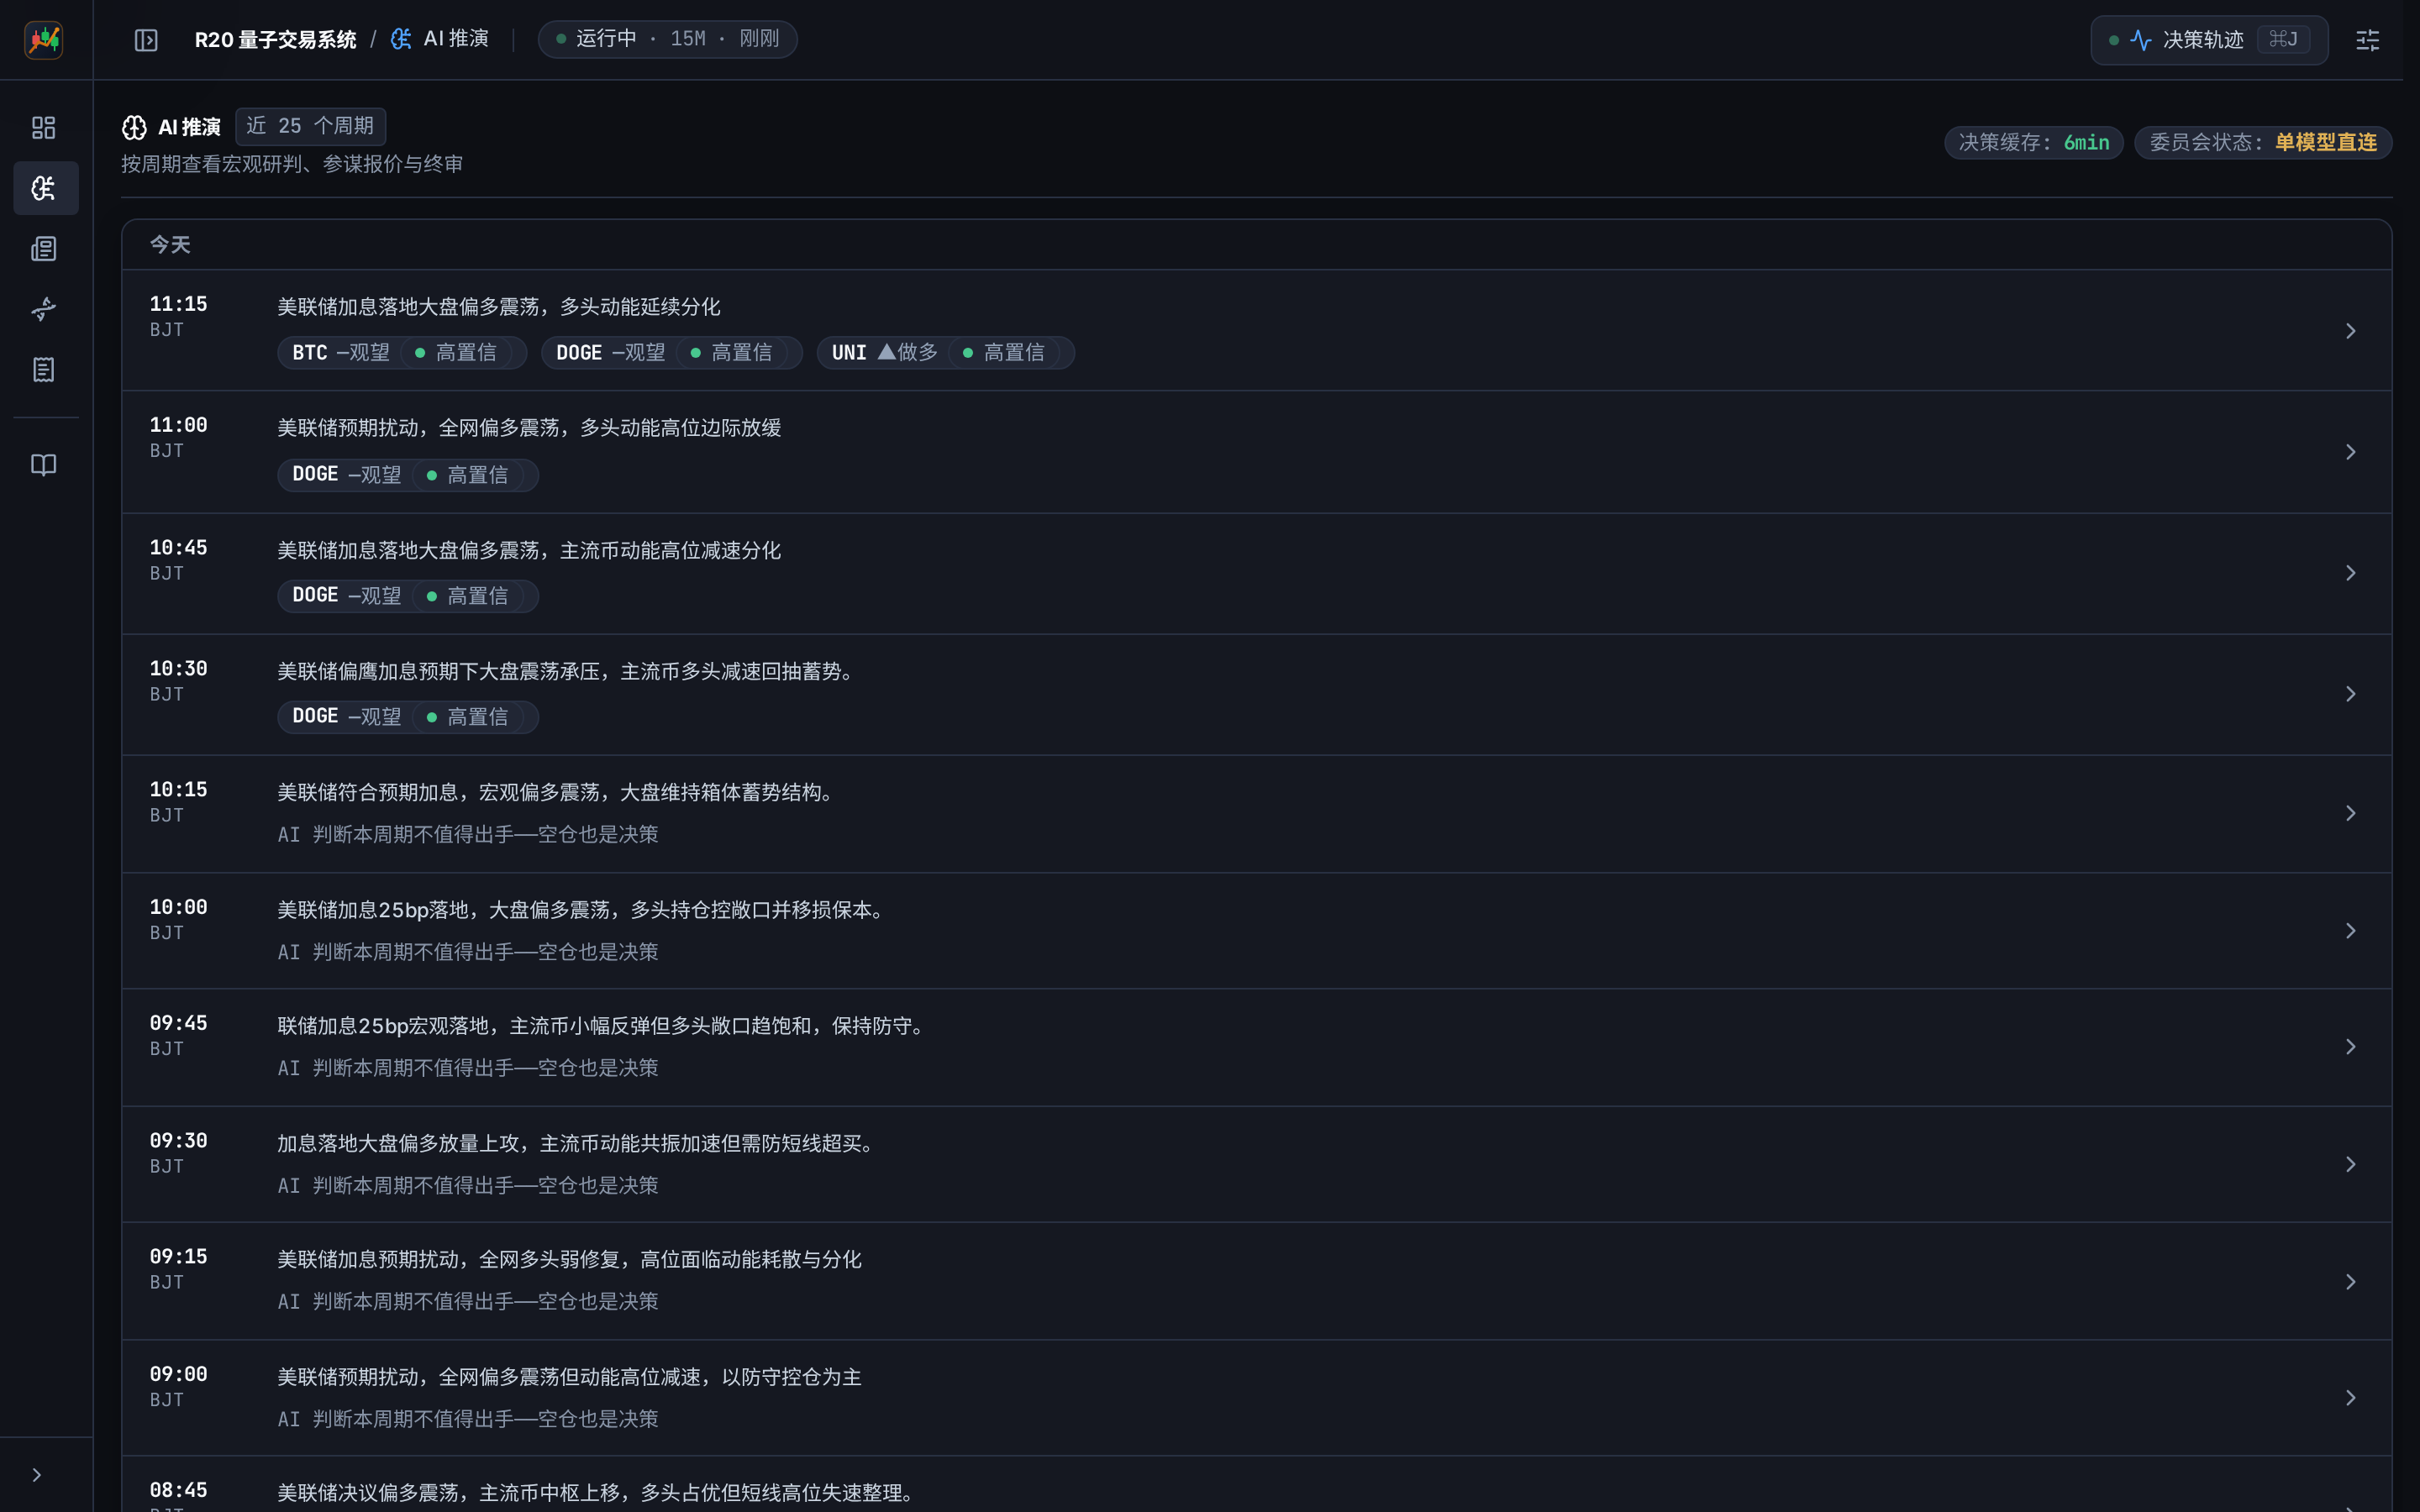Click the BTC 观望 tag in 11:15 row
This screenshot has height=1512, width=2420.
click(402, 353)
